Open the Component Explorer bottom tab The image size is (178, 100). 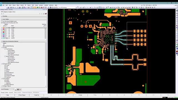pyautogui.click(x=27, y=92)
